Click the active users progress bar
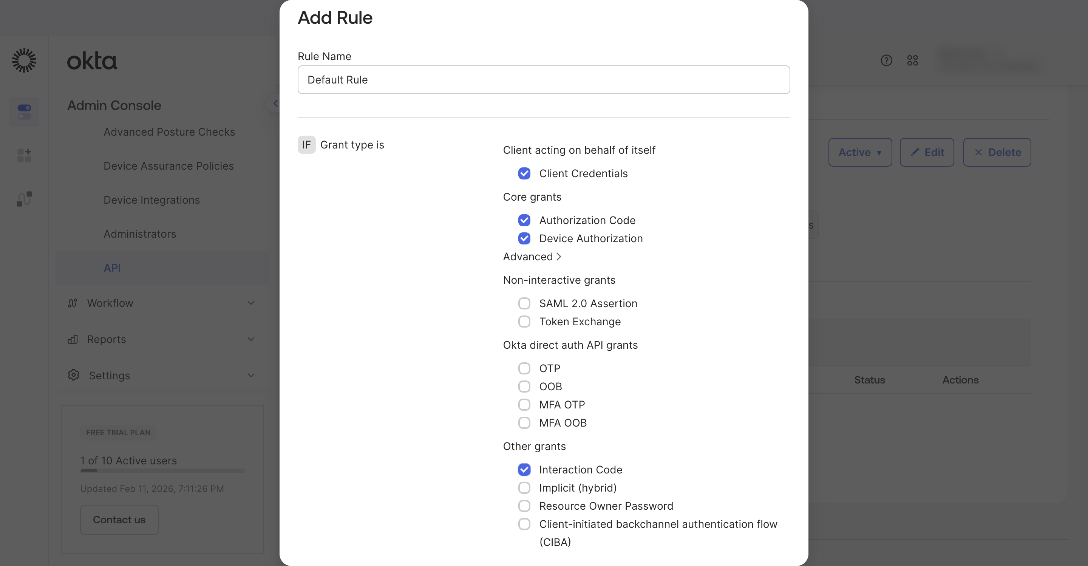The image size is (1088, 566). (x=162, y=470)
